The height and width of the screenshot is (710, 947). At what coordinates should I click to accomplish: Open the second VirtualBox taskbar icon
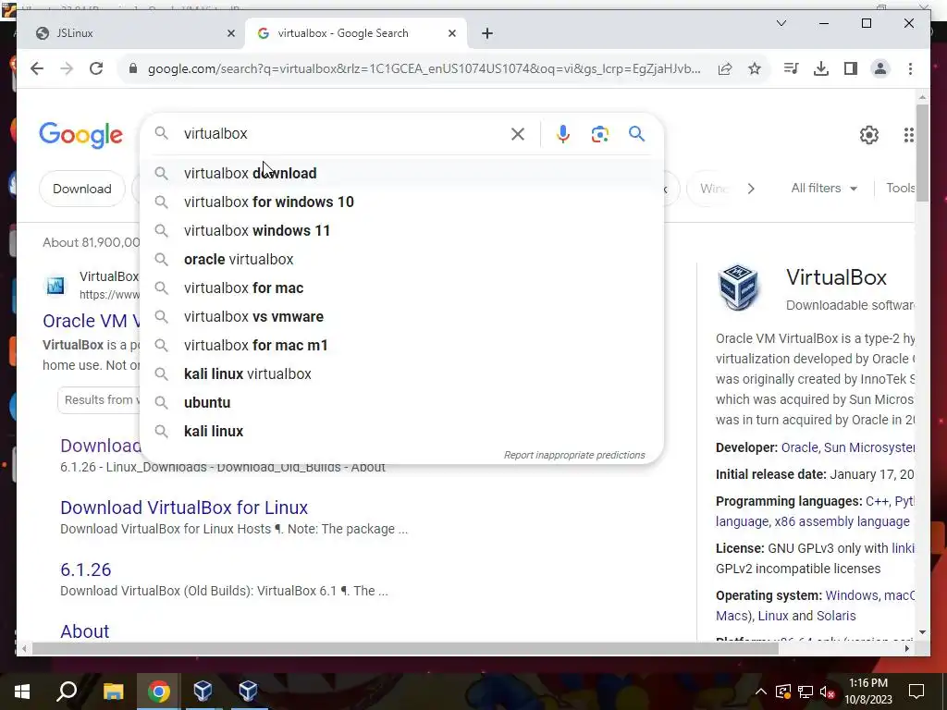coord(248,692)
